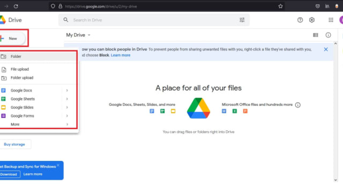Click 'You can drag files or folders' text

[198, 132]
